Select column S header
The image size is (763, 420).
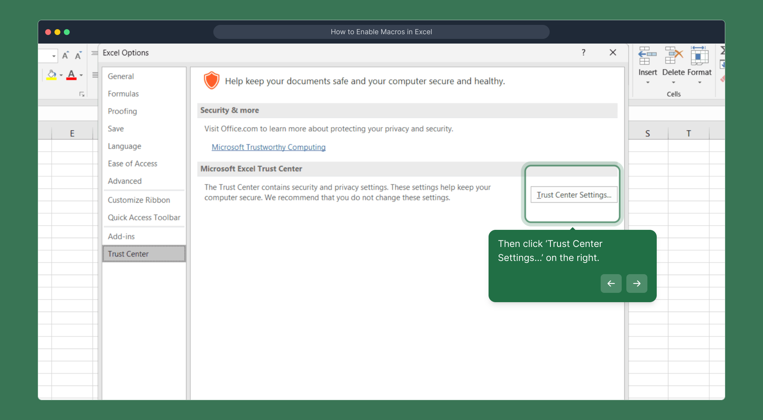pyautogui.click(x=647, y=133)
